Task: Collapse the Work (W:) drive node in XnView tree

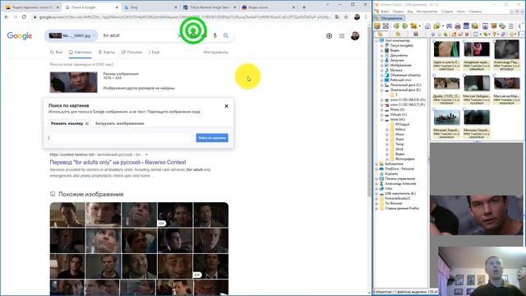Action: pos(381,119)
